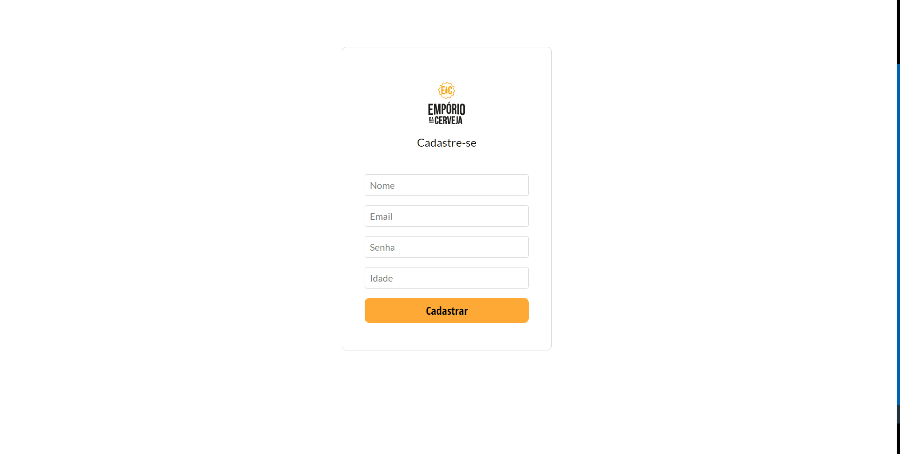Click the small DA text in the logo

(431, 120)
